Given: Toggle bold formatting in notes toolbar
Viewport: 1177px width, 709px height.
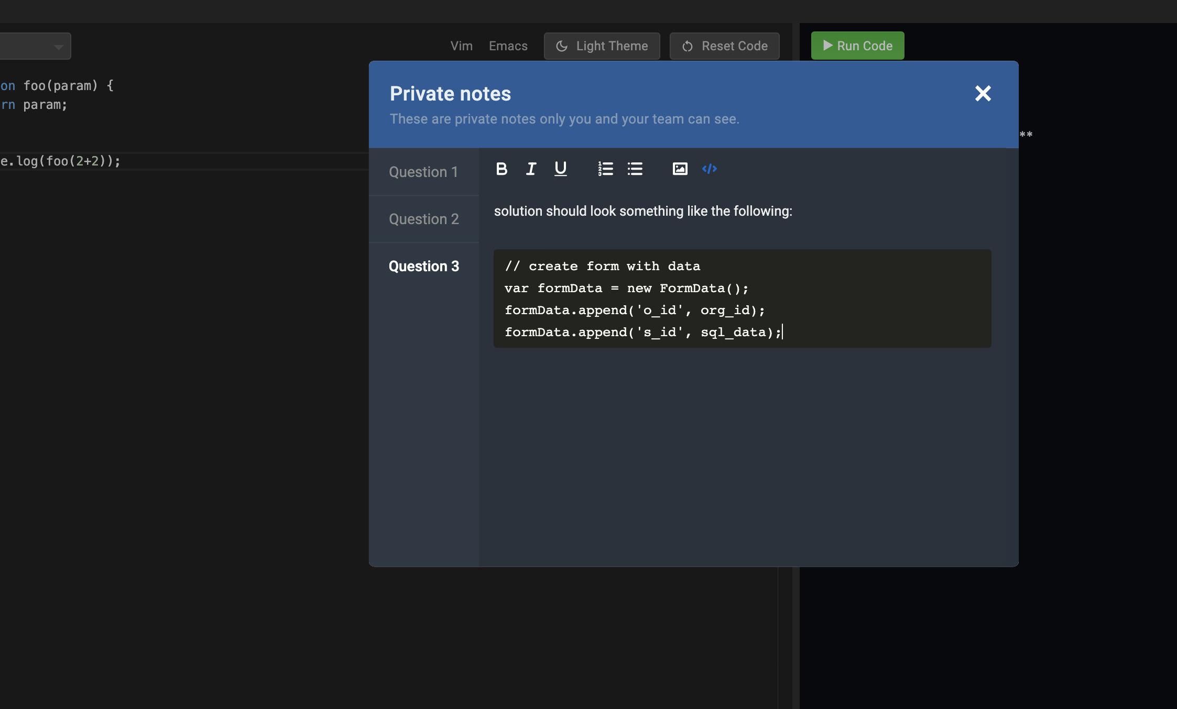Looking at the screenshot, I should point(502,169).
